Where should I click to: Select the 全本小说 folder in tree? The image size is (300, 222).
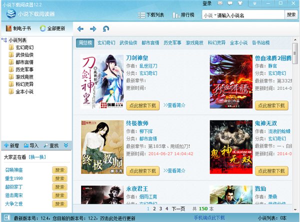(21, 91)
